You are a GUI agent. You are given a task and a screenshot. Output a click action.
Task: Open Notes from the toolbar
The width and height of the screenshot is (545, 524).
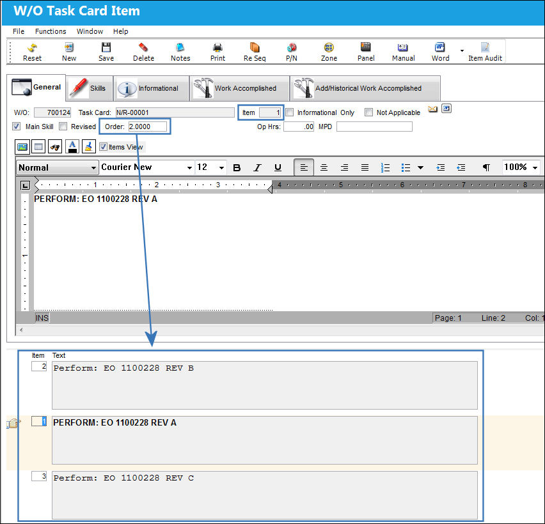[x=180, y=52]
